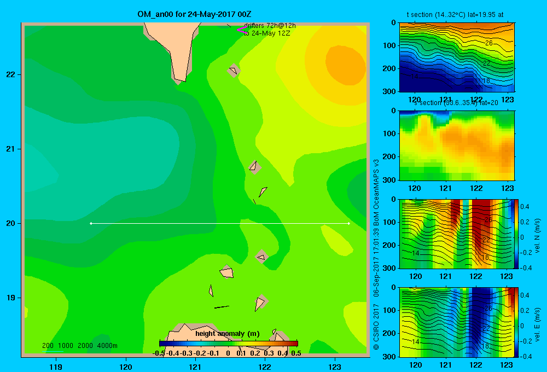Image resolution: width=547 pixels, height=372 pixels.
Task: Click the right endpoint of the white section line
Action: (349, 223)
